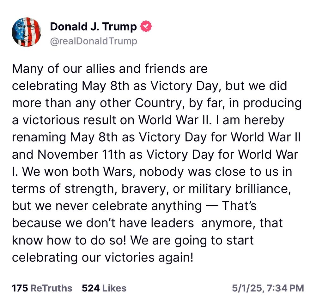Open Donald J. Trump display name

[93, 27]
